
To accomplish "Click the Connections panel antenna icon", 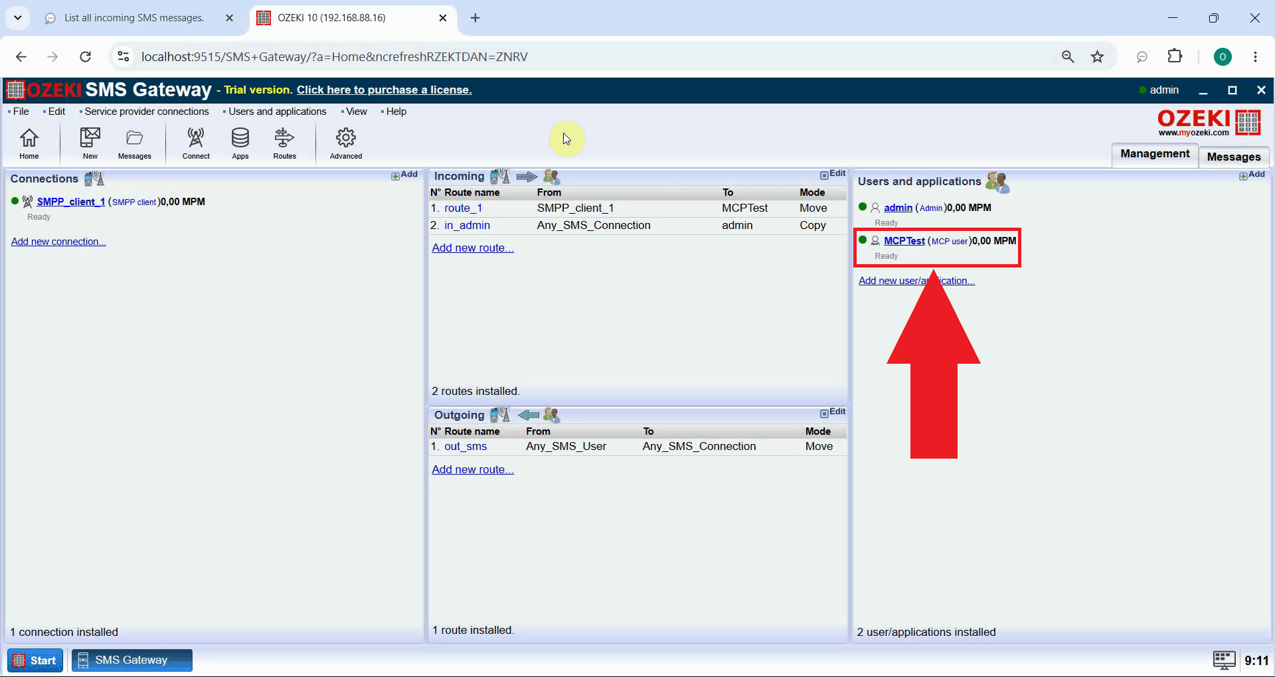I will coord(94,178).
